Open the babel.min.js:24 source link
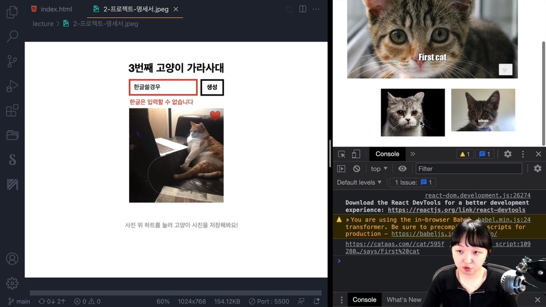 pyautogui.click(x=503, y=219)
